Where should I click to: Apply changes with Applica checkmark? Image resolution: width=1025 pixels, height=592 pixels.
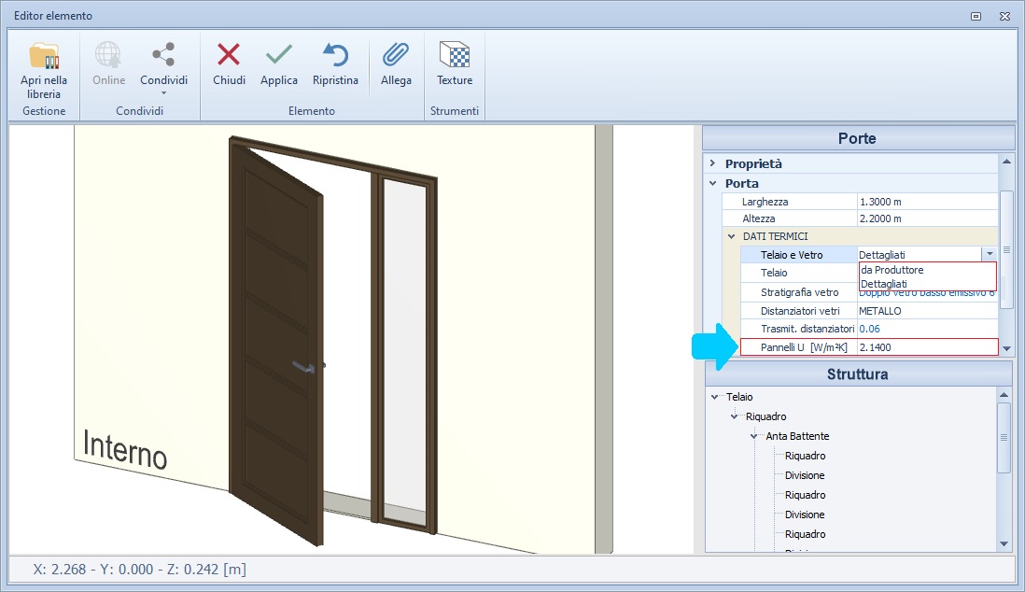[x=279, y=64]
